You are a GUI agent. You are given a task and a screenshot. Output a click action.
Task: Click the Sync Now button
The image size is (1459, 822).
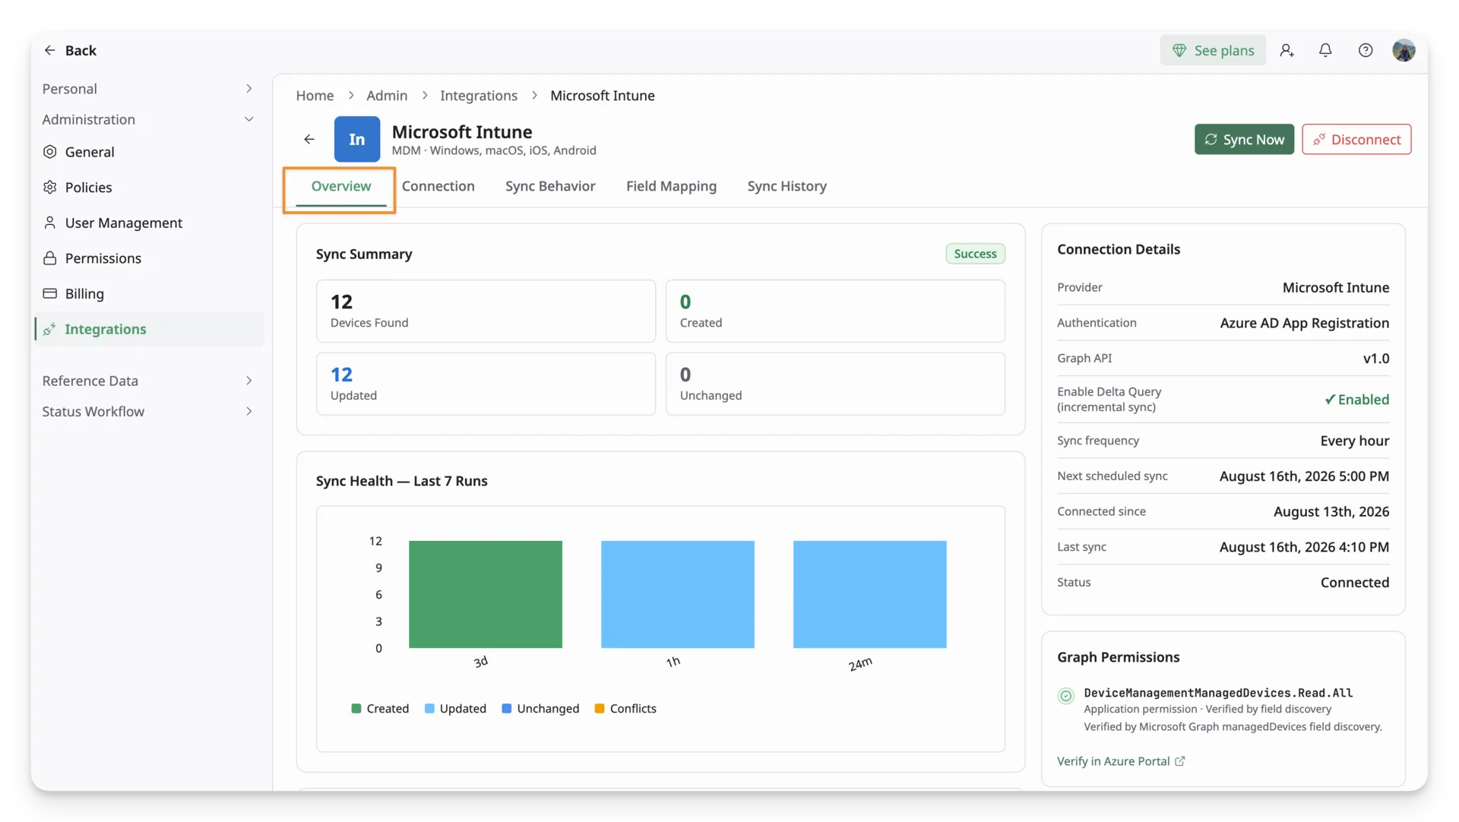coord(1244,139)
